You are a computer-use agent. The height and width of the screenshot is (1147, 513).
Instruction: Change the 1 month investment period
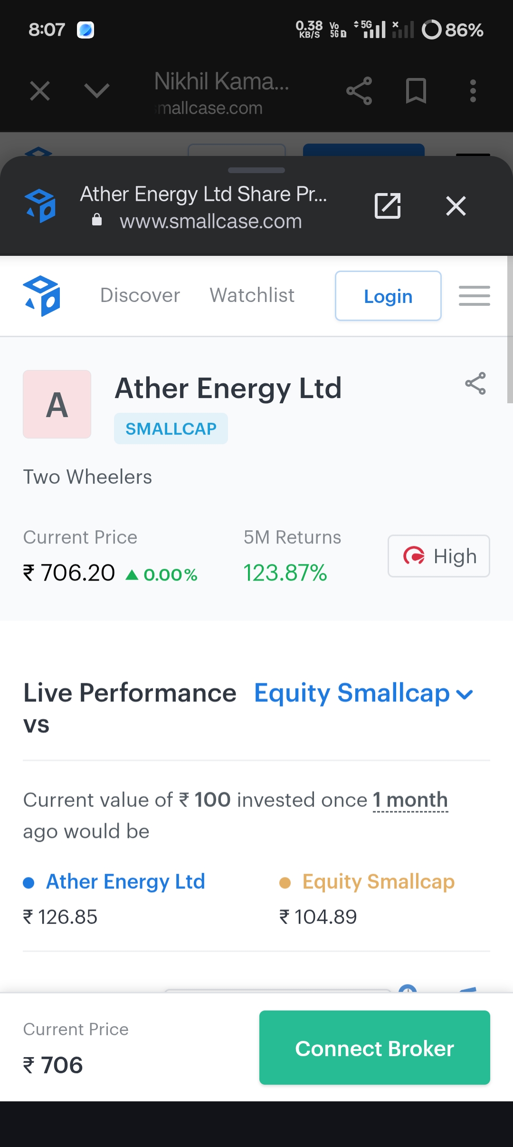coord(410,800)
